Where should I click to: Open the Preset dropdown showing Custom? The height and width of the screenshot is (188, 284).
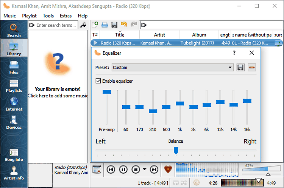tap(173, 68)
